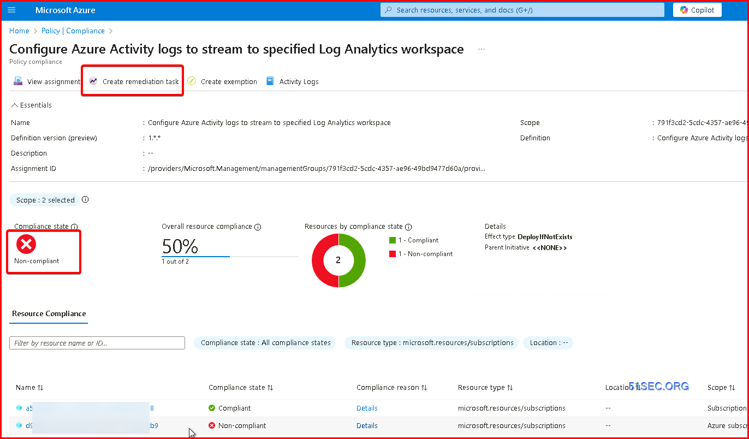Image resolution: width=749 pixels, height=439 pixels.
Task: Open the Scope : 2 selected filter
Action: pos(44,200)
